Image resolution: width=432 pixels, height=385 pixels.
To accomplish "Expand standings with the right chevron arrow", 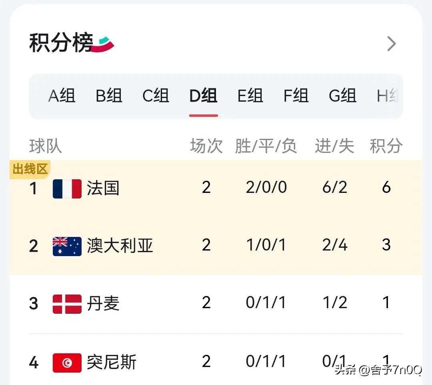I will point(391,44).
